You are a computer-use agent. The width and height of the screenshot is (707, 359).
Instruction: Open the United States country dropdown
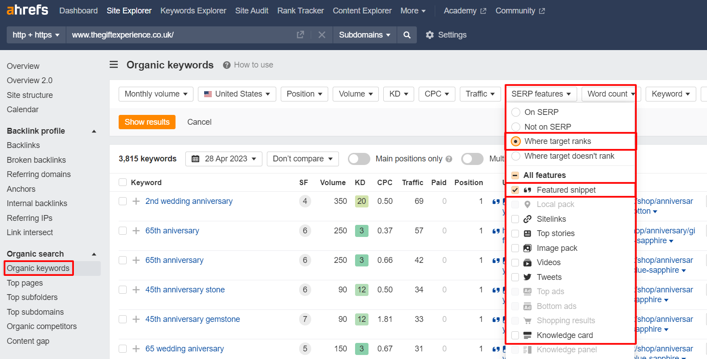237,94
